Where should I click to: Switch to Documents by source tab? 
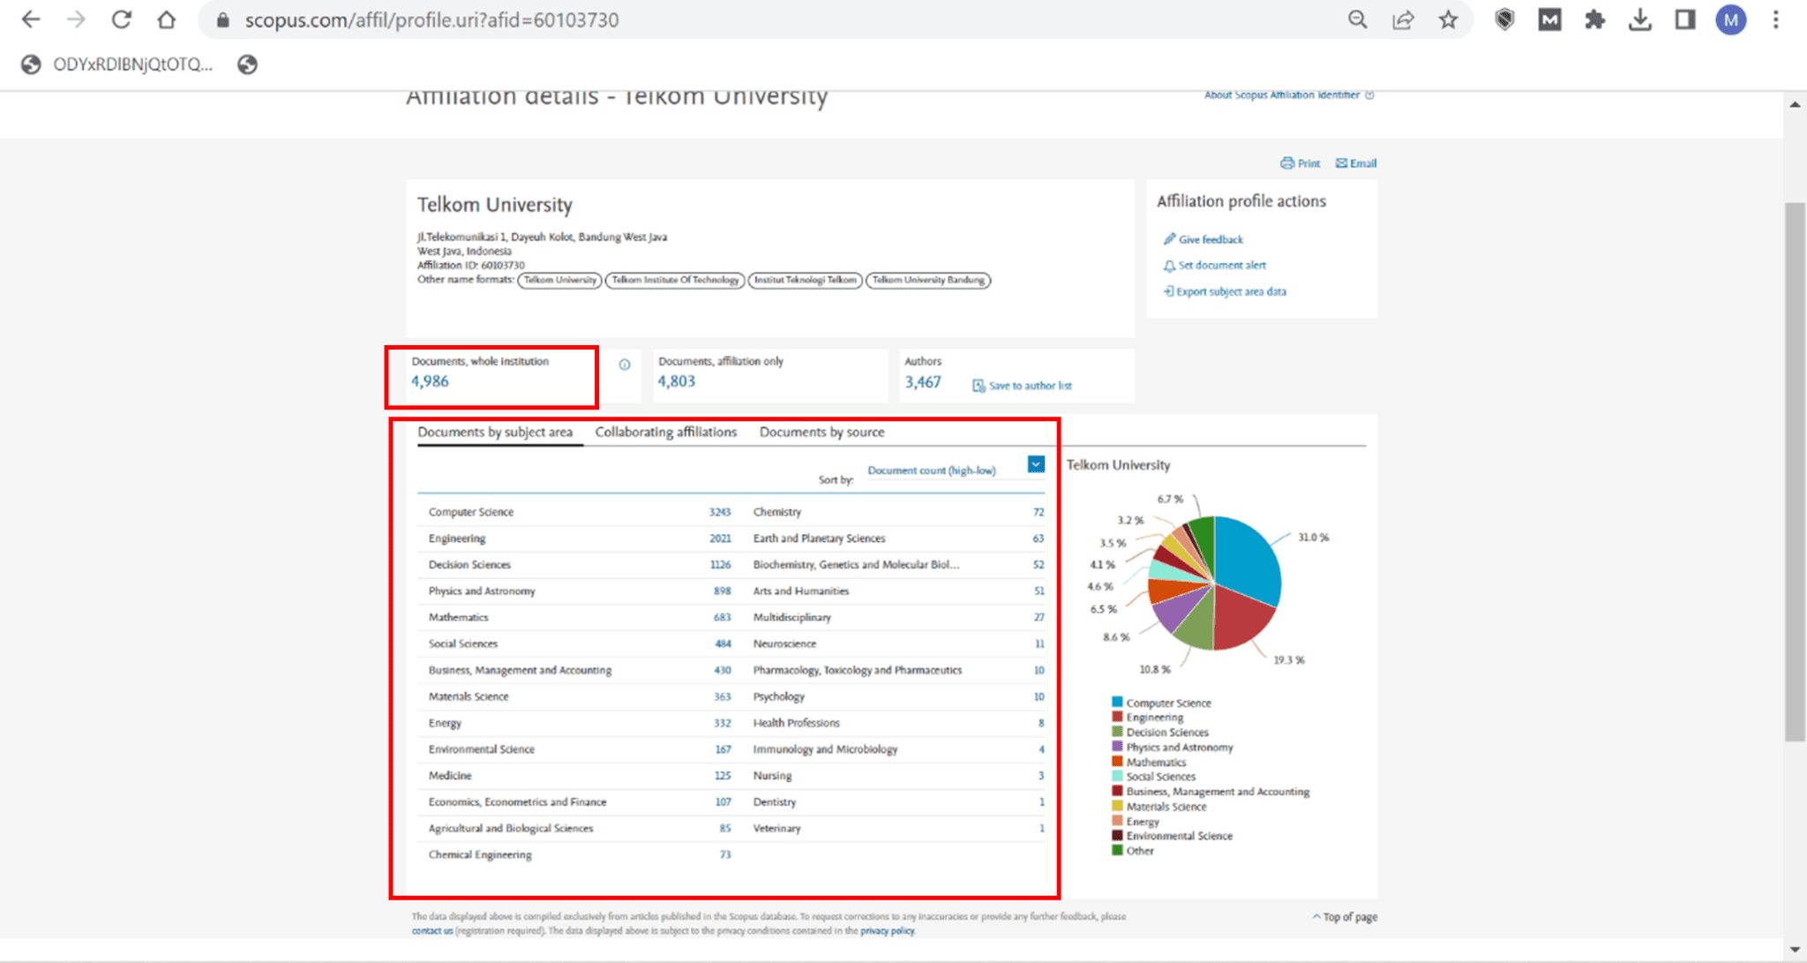821,432
